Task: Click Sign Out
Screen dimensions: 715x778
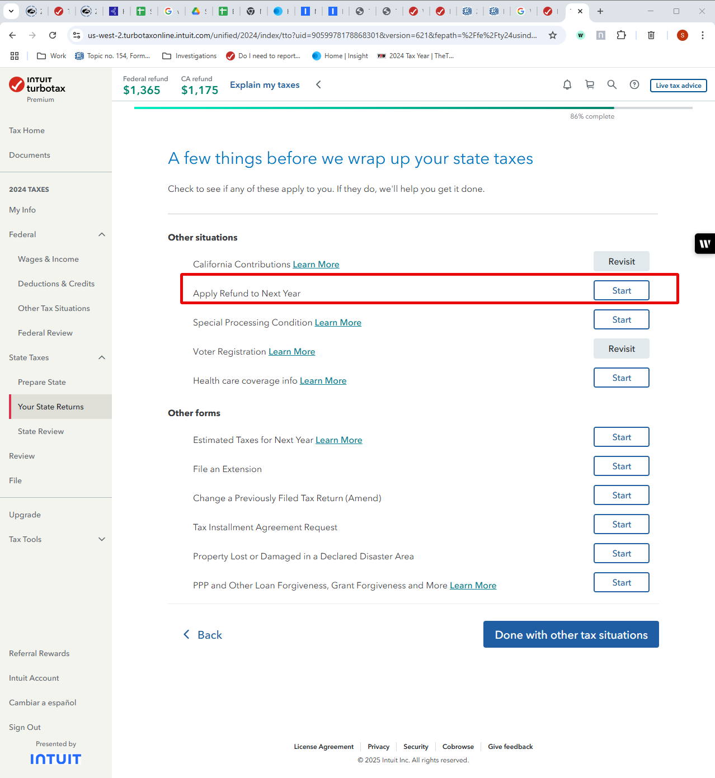Action: [x=25, y=727]
